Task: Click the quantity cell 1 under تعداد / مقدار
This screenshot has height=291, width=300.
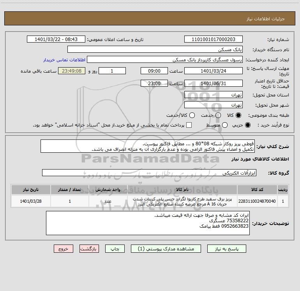Action: click(70, 201)
